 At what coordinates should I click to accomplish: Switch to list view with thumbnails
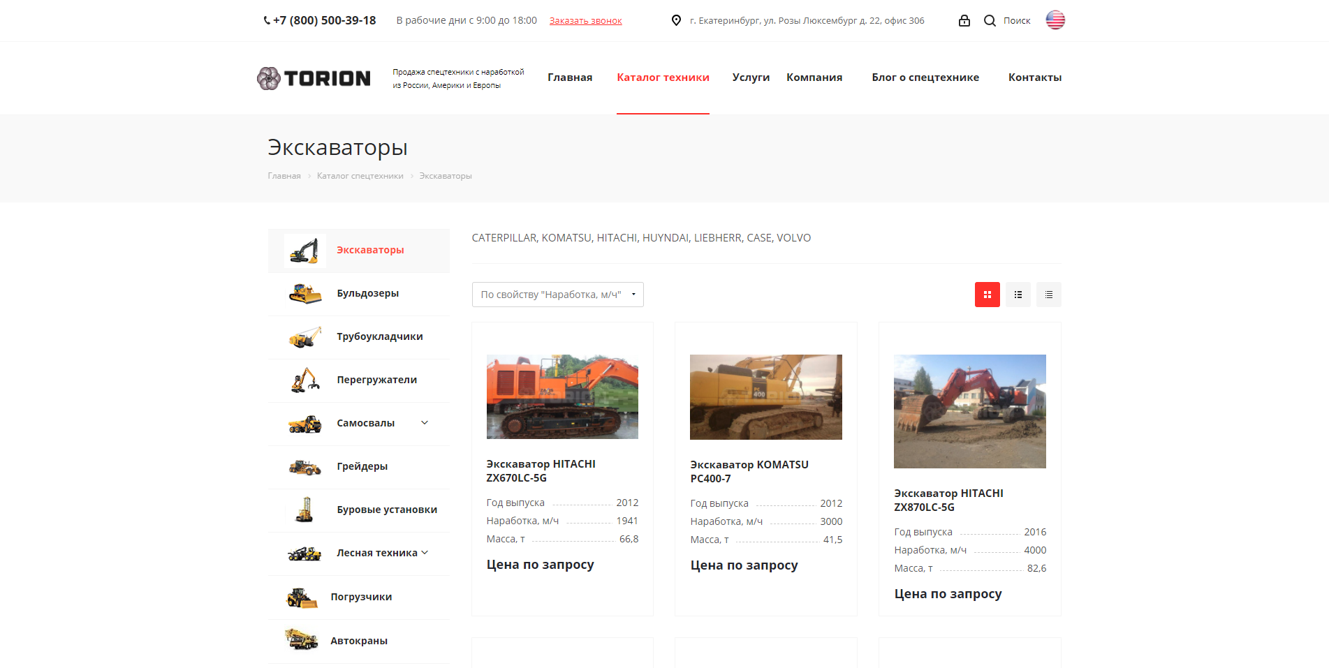coord(1018,295)
